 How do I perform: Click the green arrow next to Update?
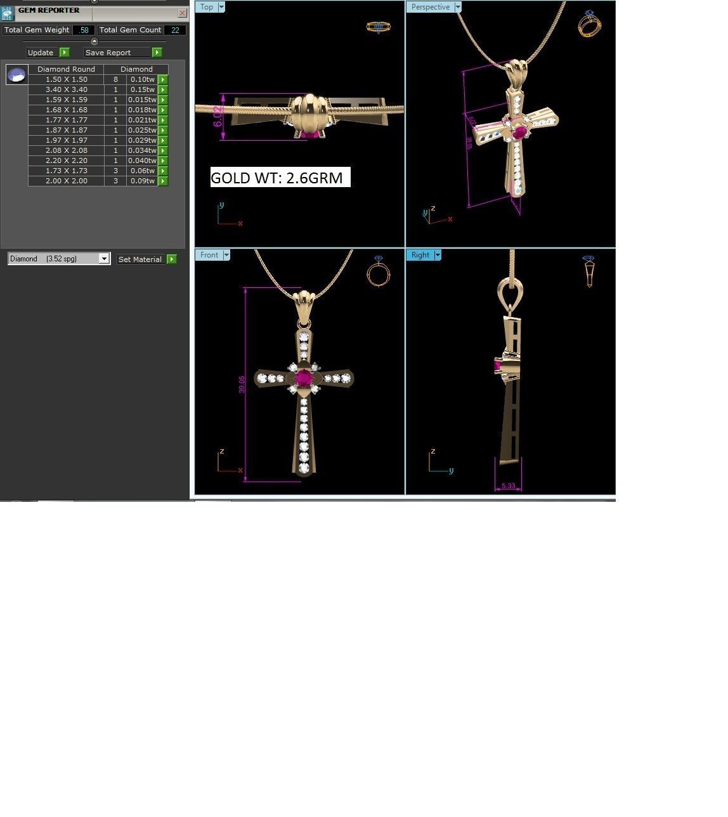65,52
